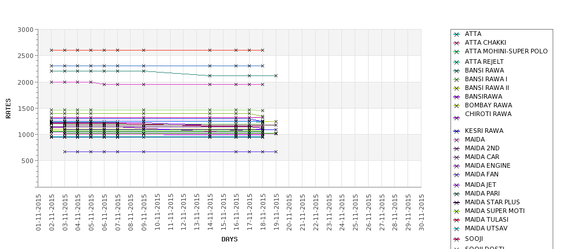Select the SOOJI legend marker
Image resolution: width=566 pixels, height=249 pixels.
(457, 239)
